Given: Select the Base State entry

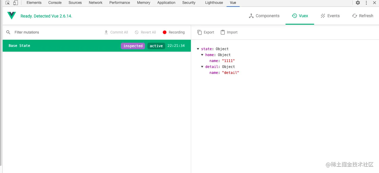Looking at the screenshot, I should [97, 46].
